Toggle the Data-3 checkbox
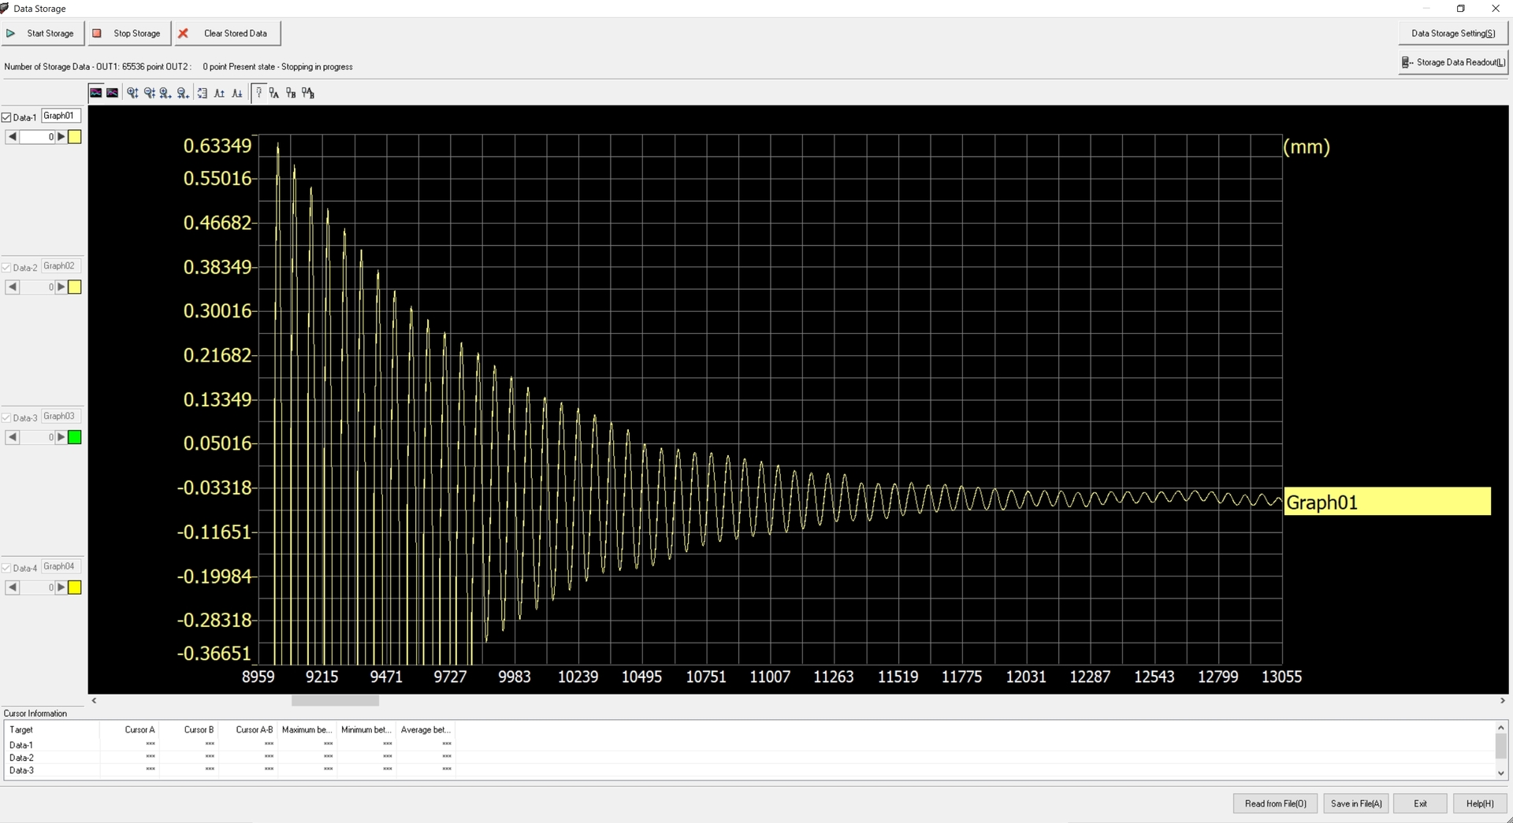The height and width of the screenshot is (823, 1513). coord(7,418)
